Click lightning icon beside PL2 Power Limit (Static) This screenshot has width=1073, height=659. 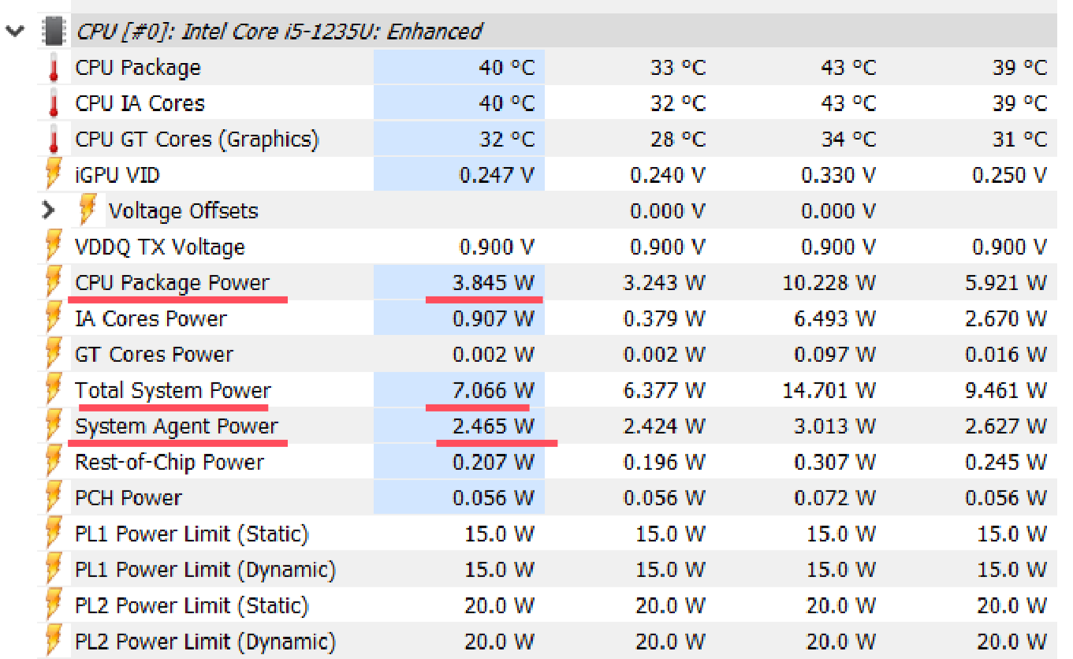[x=54, y=605]
